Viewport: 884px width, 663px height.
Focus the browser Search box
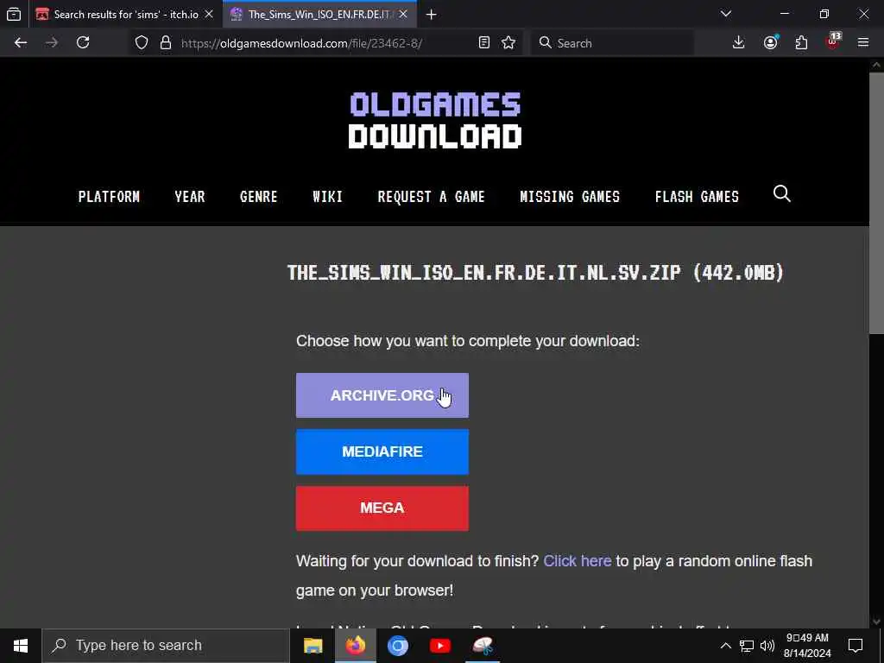tap(613, 43)
